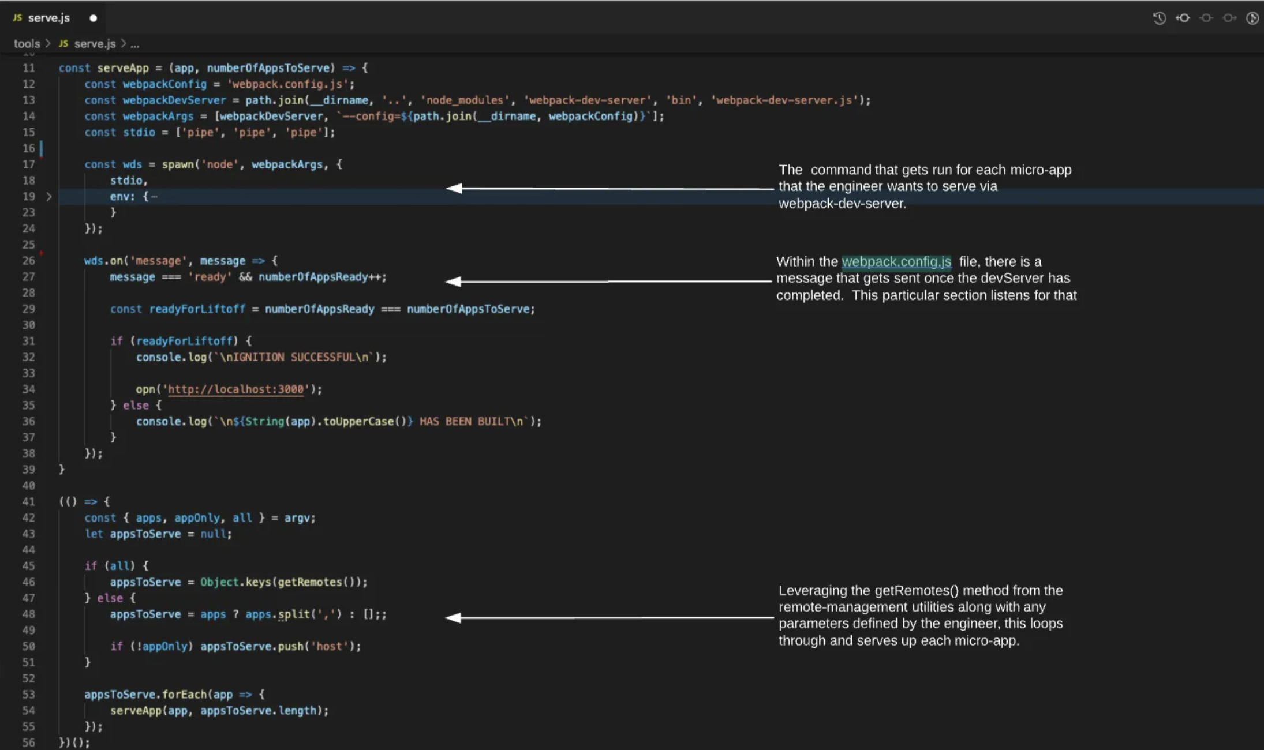Open the tools folder breadcrumb
Image resolution: width=1264 pixels, height=750 pixels.
pyautogui.click(x=27, y=43)
